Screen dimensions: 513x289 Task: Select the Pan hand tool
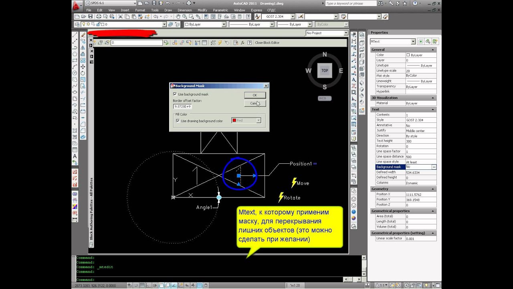[x=178, y=16]
